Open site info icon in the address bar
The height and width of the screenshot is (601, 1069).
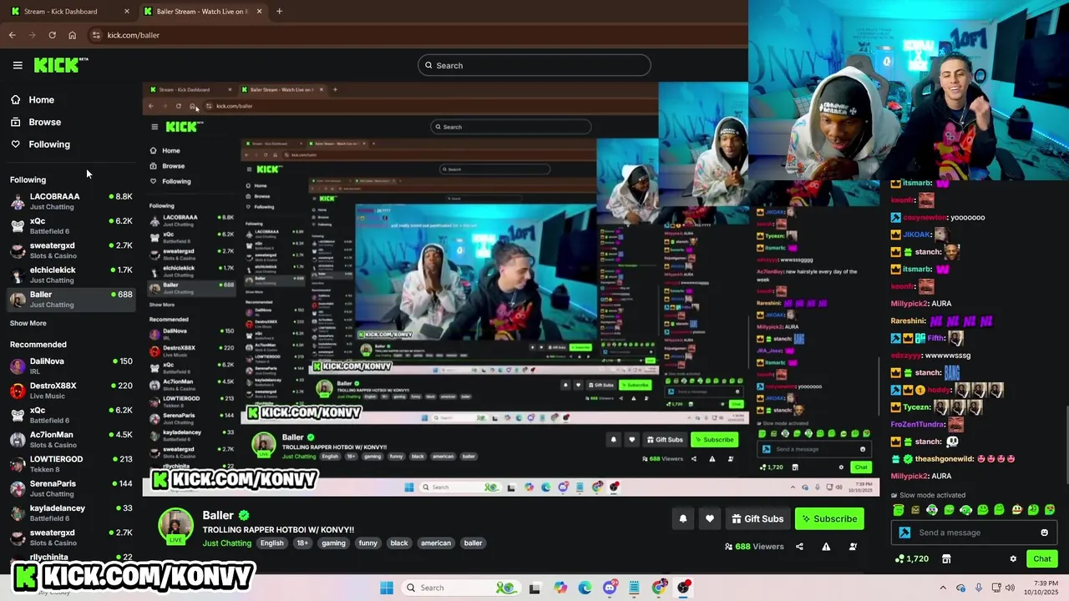click(96, 35)
